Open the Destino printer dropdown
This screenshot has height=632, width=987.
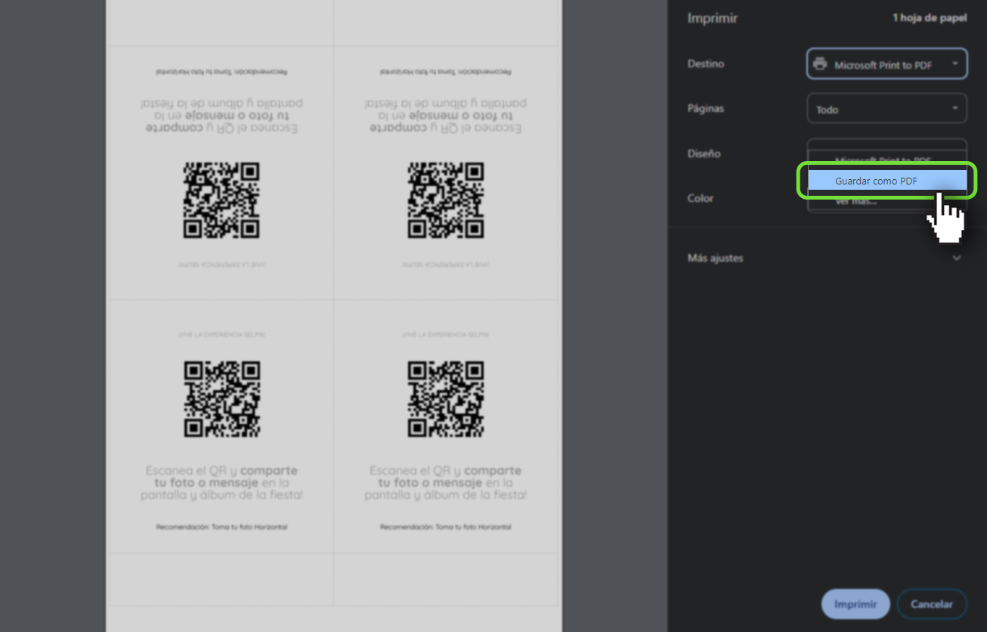(887, 64)
